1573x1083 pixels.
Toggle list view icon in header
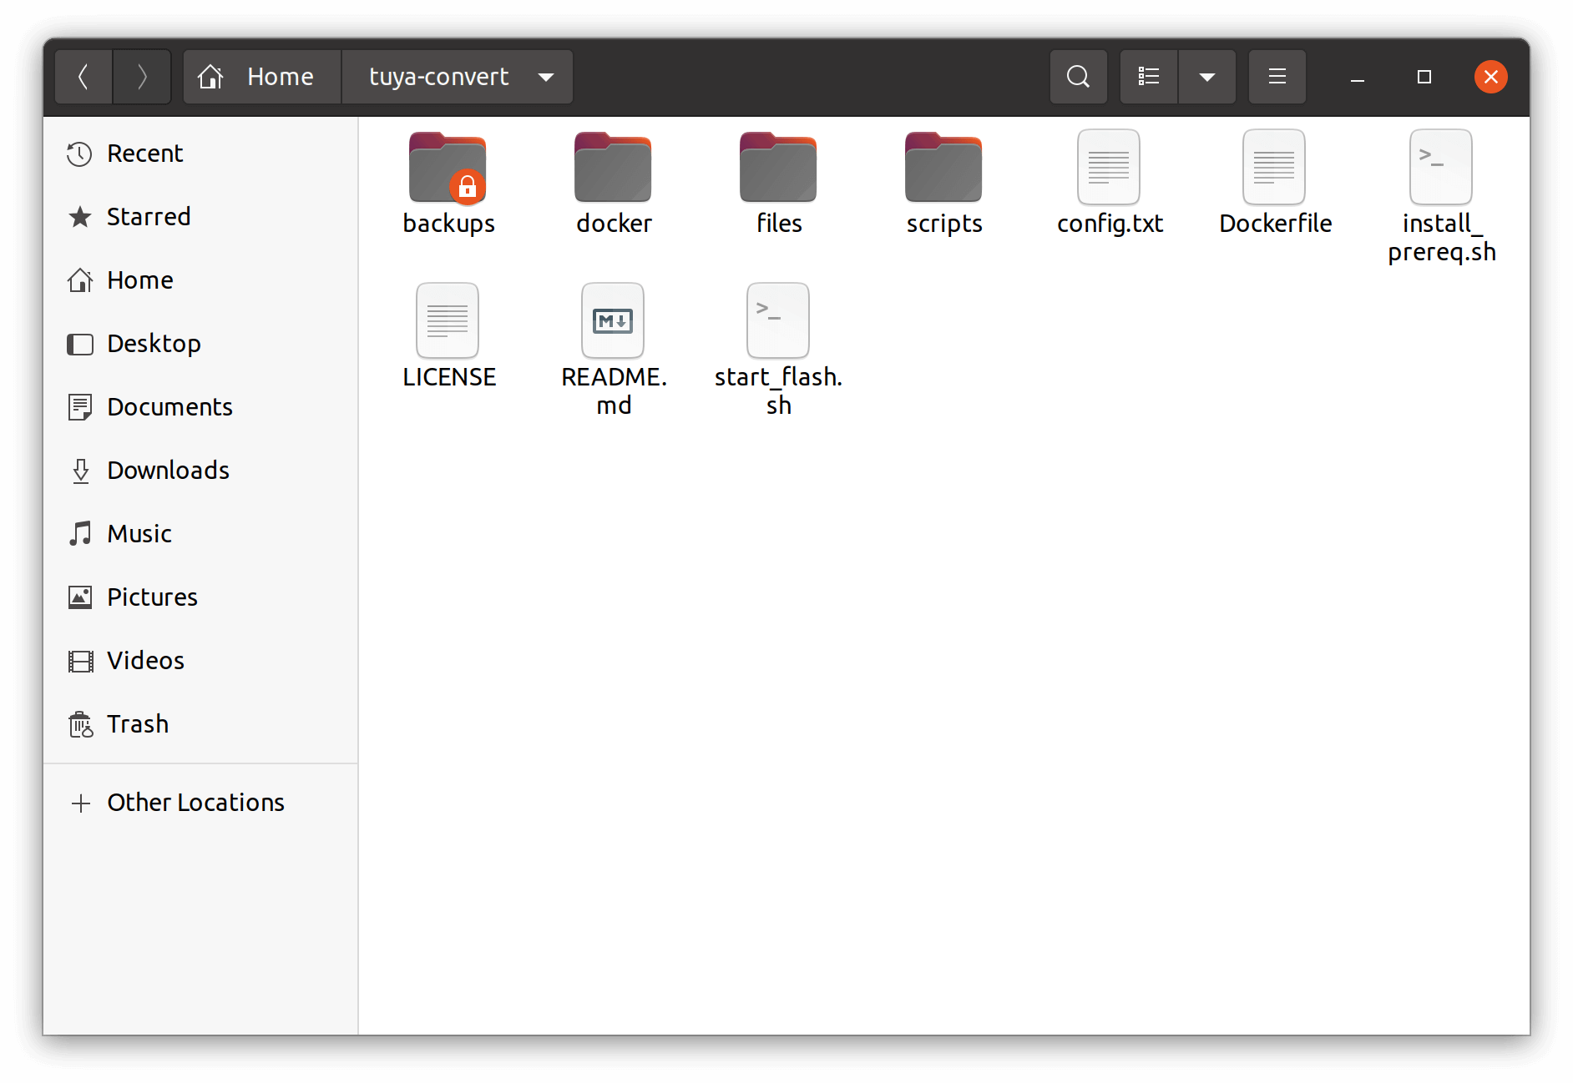click(1149, 77)
